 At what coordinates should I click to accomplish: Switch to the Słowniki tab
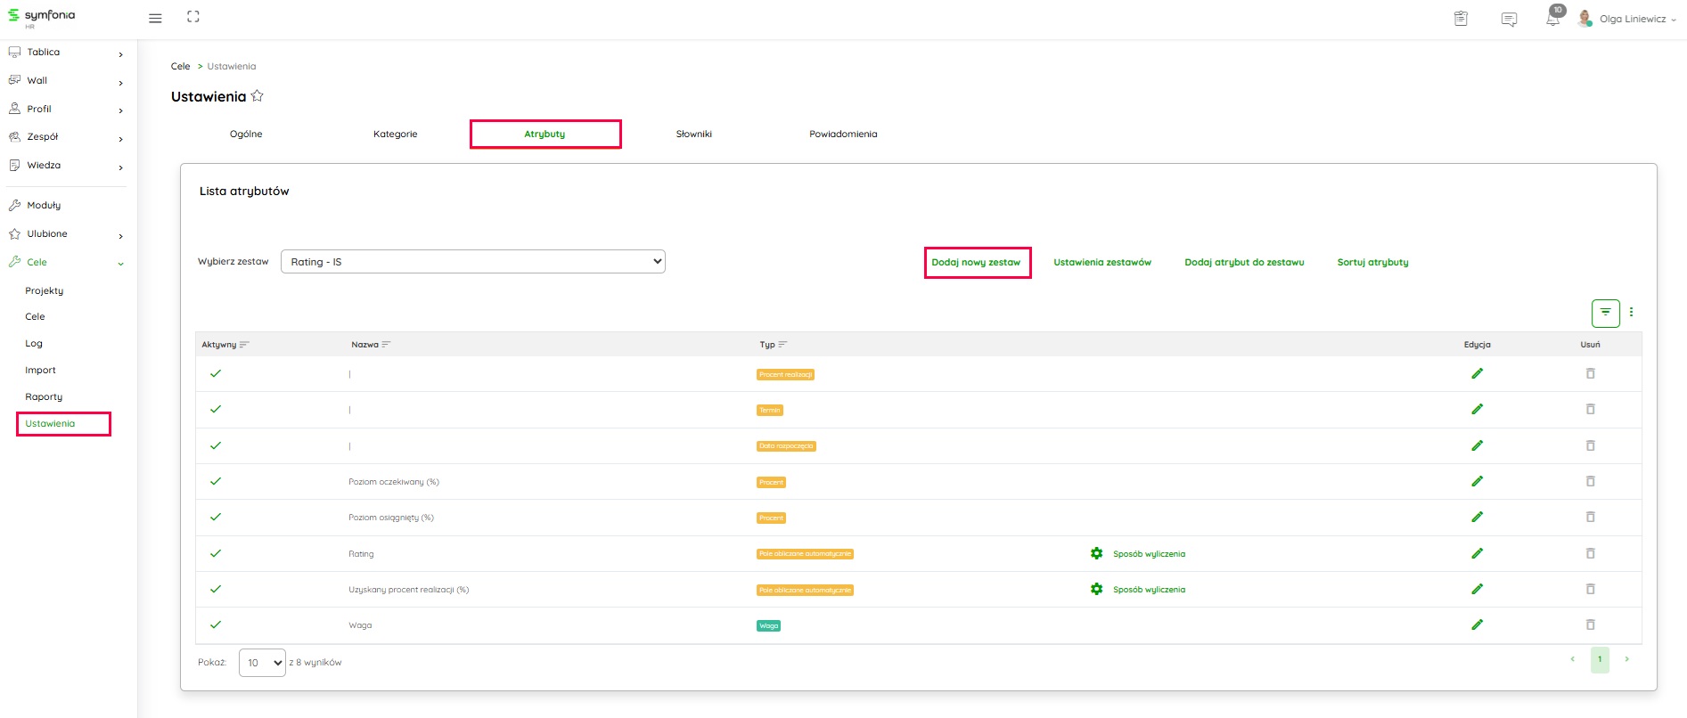(693, 135)
